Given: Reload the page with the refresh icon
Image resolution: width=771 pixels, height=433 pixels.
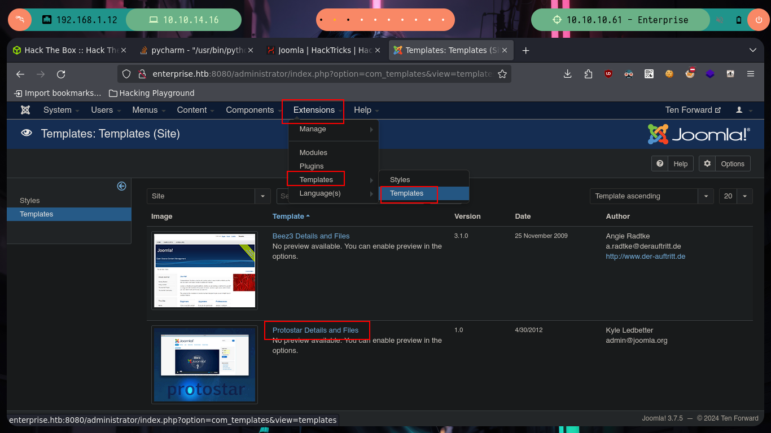Looking at the screenshot, I should point(61,74).
